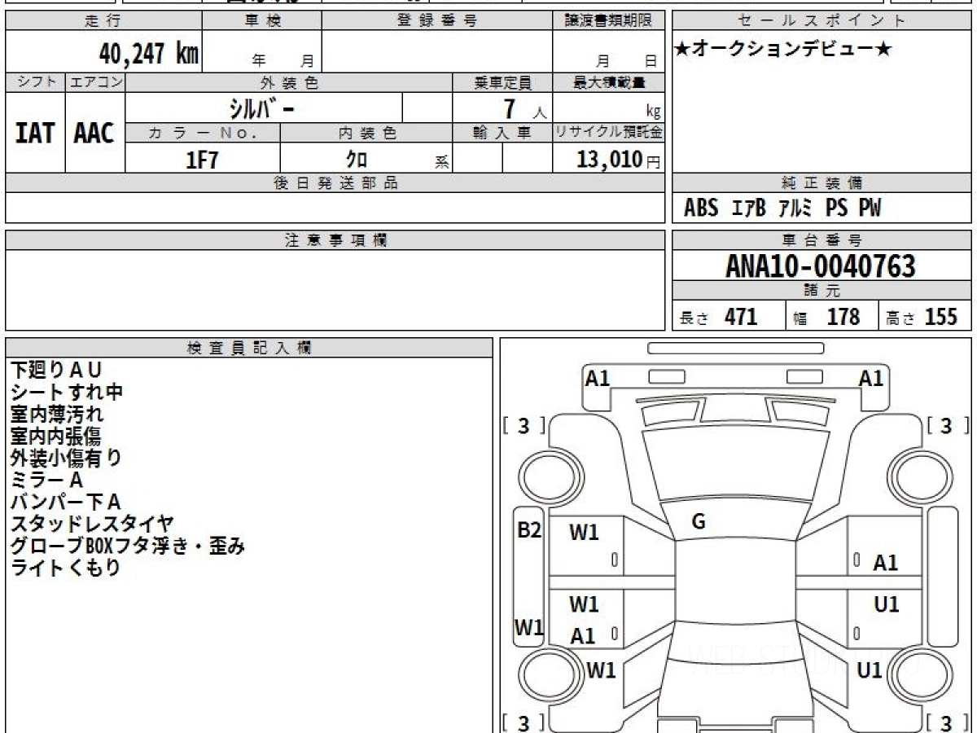Select inspector note スタッドレスタイヤ

92,524
